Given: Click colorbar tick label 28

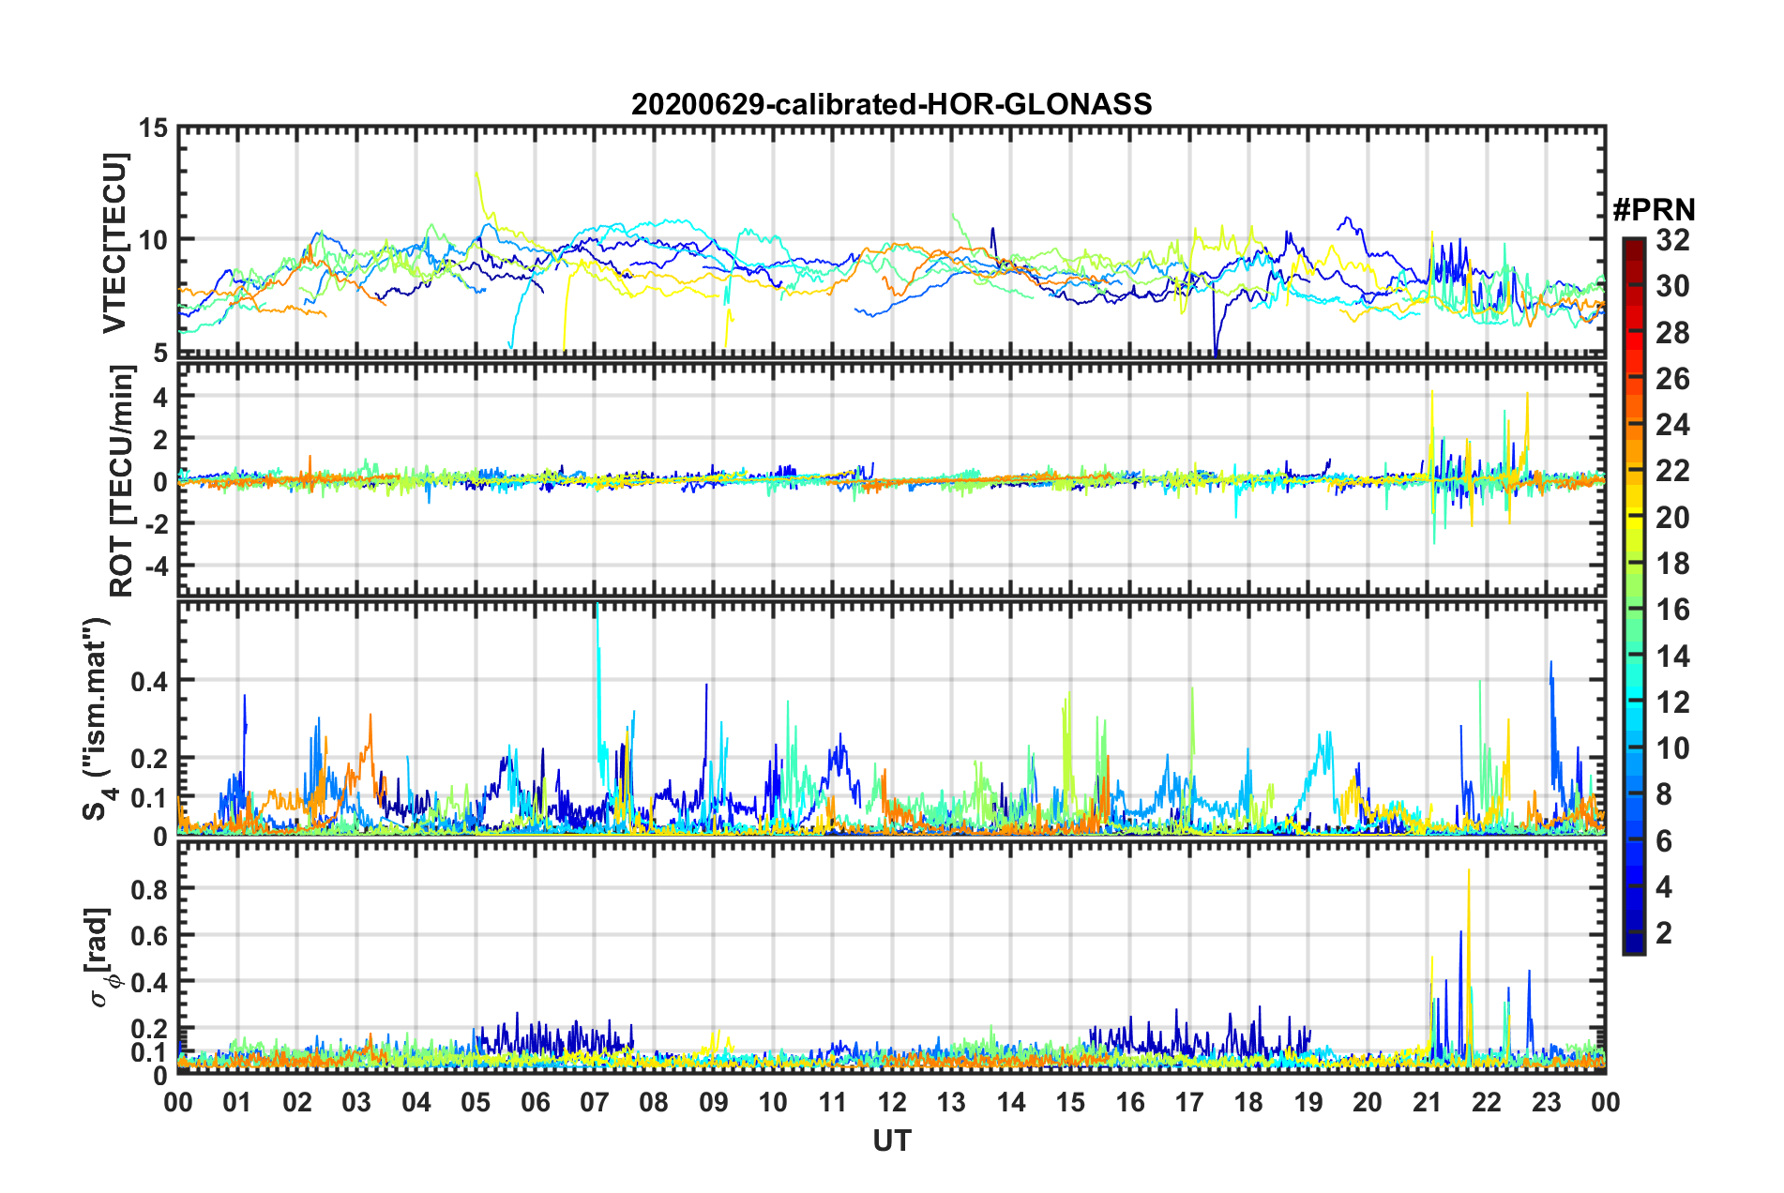Looking at the screenshot, I should tap(1672, 332).
